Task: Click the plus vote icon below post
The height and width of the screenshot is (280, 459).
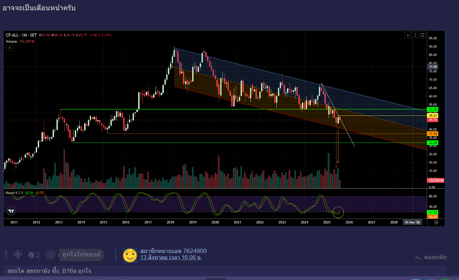Action: click(18, 254)
